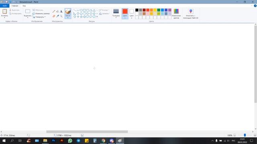257x144 pixels.
Task: Open the Size (Толщина) line thickness dropdown
Action: [x=116, y=13]
